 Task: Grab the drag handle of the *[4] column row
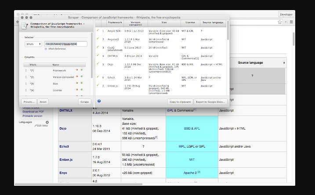26,90
